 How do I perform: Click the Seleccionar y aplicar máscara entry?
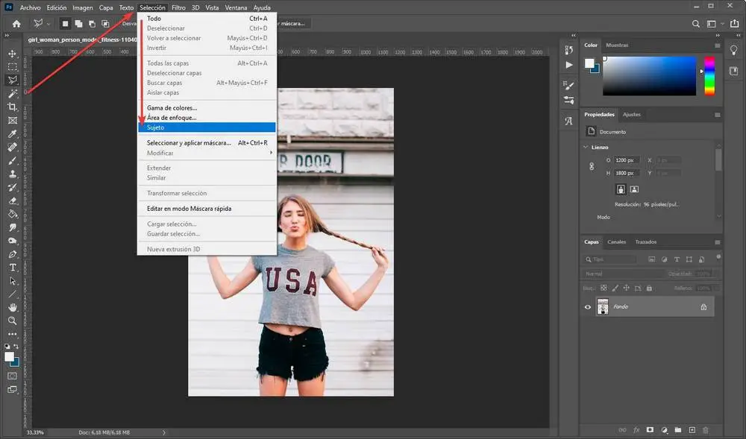pos(189,142)
